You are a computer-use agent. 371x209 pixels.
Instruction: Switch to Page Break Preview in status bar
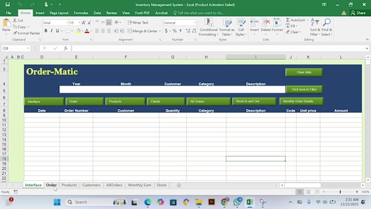[x=317, y=192]
